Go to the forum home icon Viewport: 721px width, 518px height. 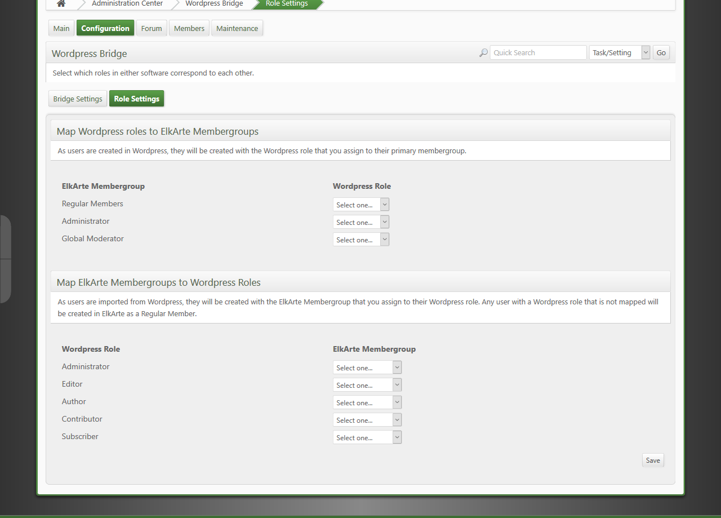click(61, 3)
